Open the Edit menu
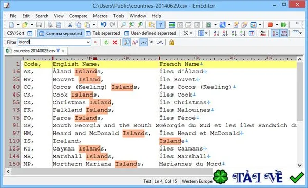The image size is (308, 188). (x=26, y=16)
